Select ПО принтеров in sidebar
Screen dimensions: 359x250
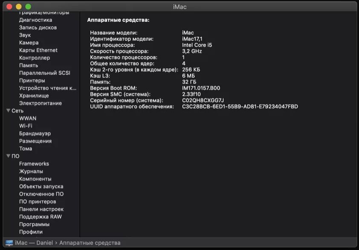(x=38, y=202)
